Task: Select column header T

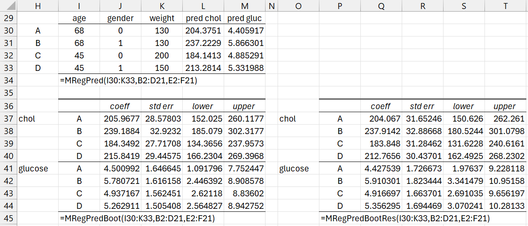Action: click(505, 6)
